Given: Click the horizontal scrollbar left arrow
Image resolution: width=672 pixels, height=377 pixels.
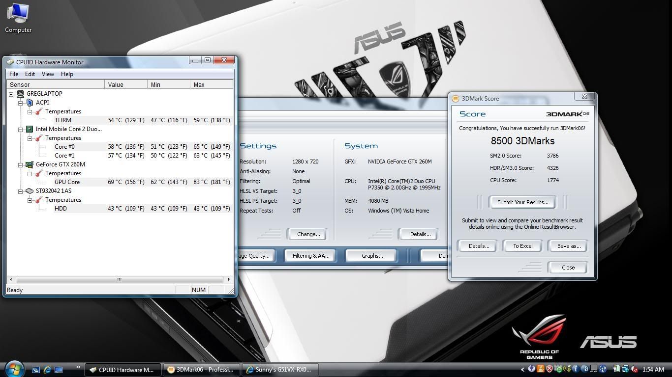Looking at the screenshot, I should pos(11,279).
